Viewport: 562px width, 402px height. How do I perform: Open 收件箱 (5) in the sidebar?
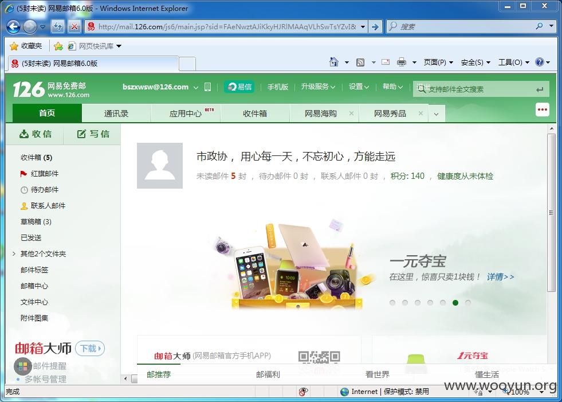click(x=37, y=158)
